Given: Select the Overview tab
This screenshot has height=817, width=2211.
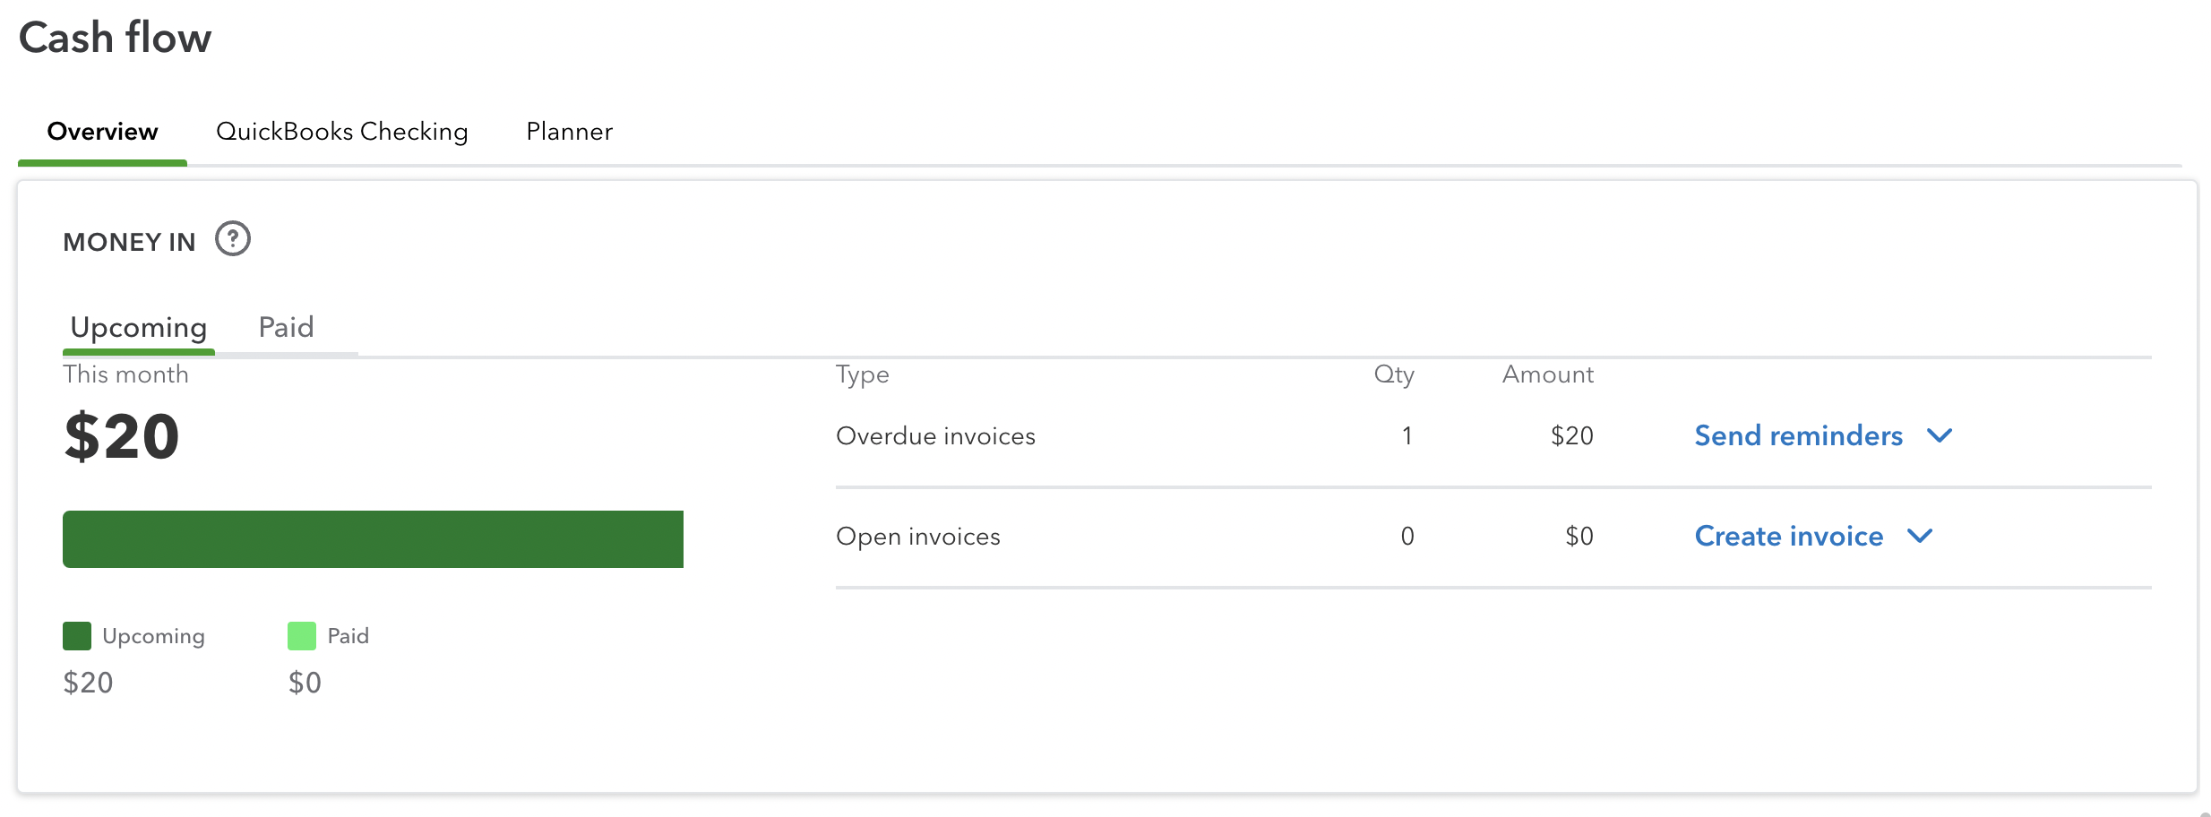Looking at the screenshot, I should point(102,132).
